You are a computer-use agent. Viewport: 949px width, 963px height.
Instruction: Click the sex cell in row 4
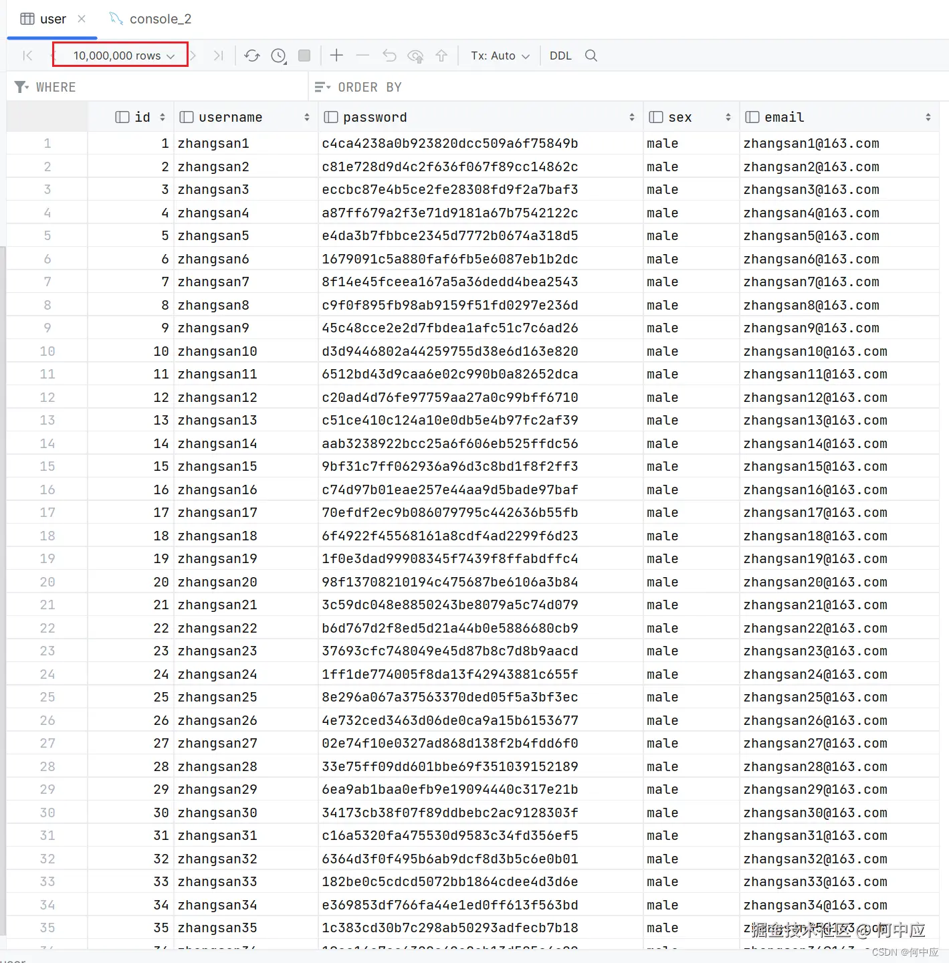tap(692, 213)
